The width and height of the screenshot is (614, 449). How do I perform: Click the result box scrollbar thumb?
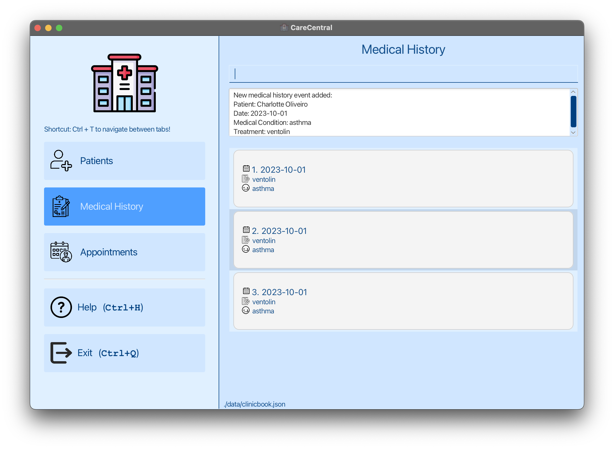(573, 111)
